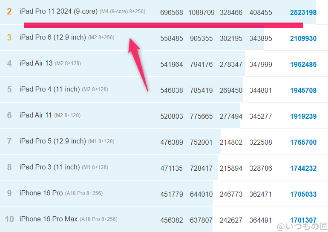Click the value 541964
The width and height of the screenshot is (328, 232).
click(x=172, y=64)
